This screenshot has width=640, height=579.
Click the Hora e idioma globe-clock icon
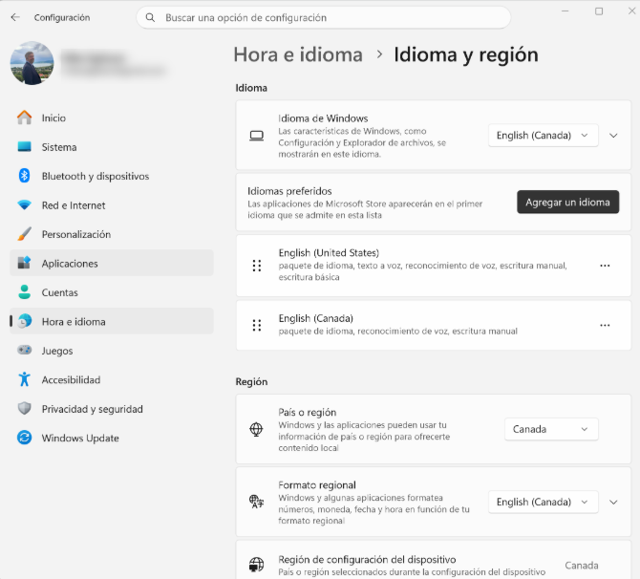pyautogui.click(x=25, y=321)
